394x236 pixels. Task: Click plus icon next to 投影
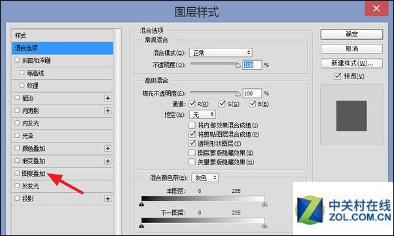pos(108,199)
